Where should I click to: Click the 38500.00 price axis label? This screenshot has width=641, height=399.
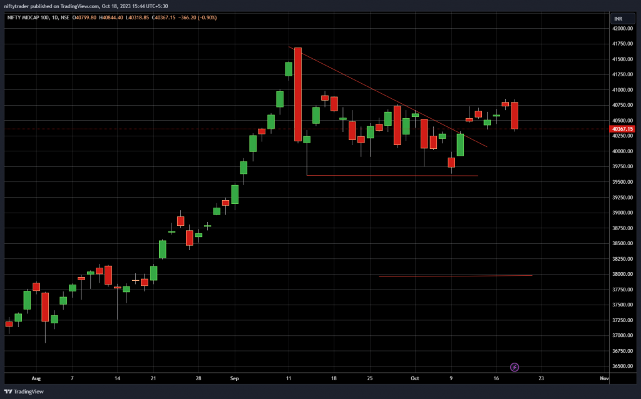click(623, 243)
